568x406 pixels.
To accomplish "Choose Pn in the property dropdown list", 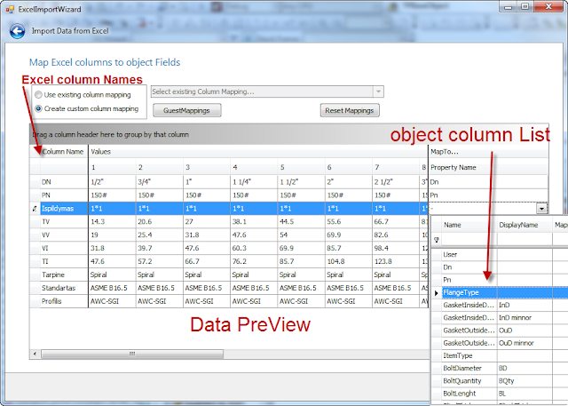I will pyautogui.click(x=469, y=280).
